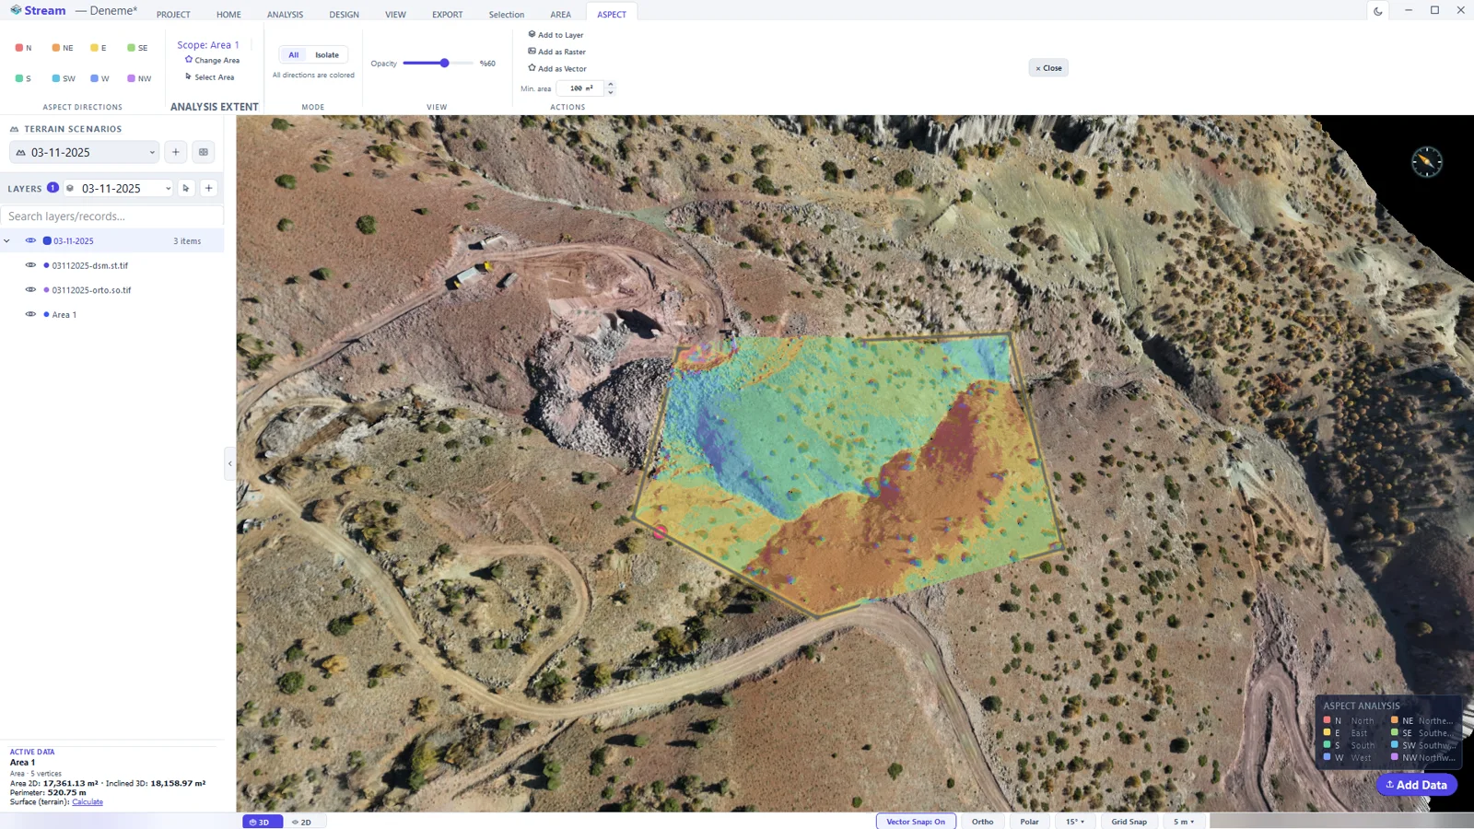
Task: Add a new layer with plus icon
Action: coord(209,188)
